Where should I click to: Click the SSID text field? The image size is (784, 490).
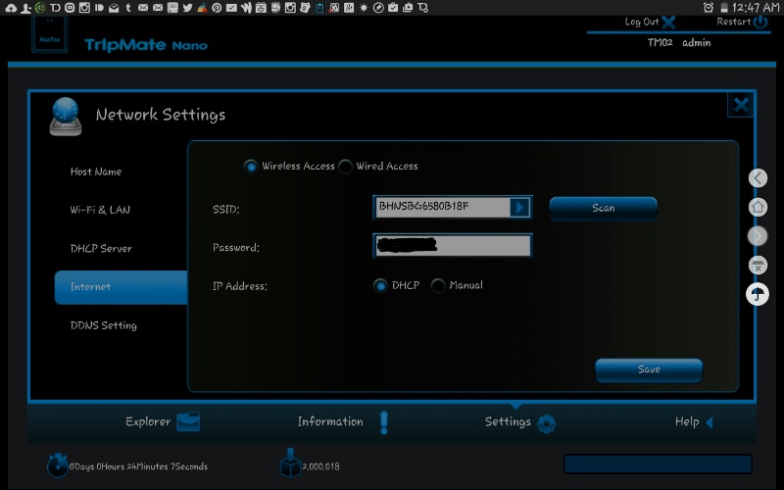(443, 207)
